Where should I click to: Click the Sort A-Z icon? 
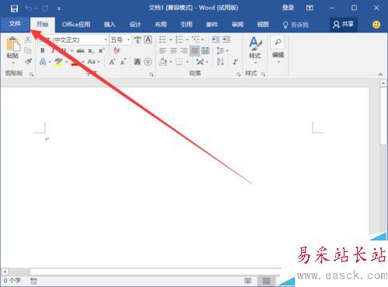pyautogui.click(x=220, y=61)
